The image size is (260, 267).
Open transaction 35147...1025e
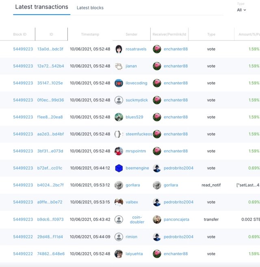[50, 83]
